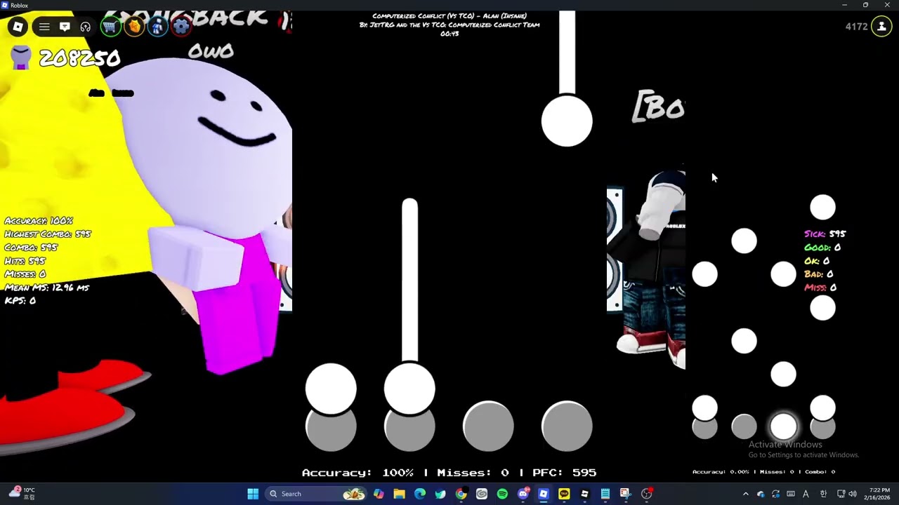The width and height of the screenshot is (899, 505).
Task: Click the PFC: 595 text at the bottom
Action: 565,473
